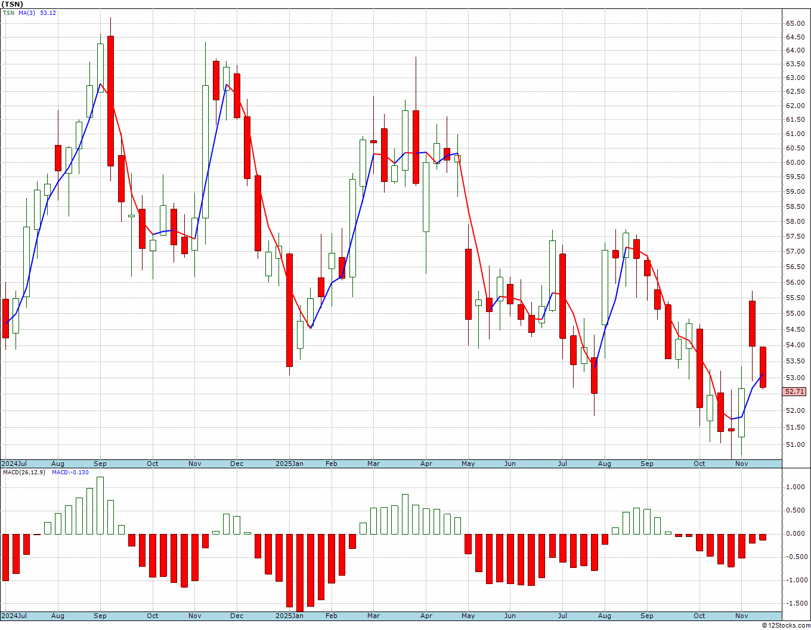811x630 pixels.
Task: Pick "Jun" on the price chart date axis
Action: click(510, 464)
